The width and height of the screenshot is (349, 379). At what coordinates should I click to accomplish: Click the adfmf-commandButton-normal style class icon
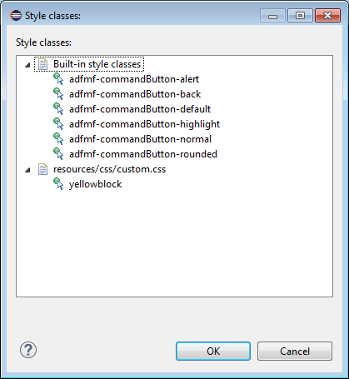(x=58, y=139)
